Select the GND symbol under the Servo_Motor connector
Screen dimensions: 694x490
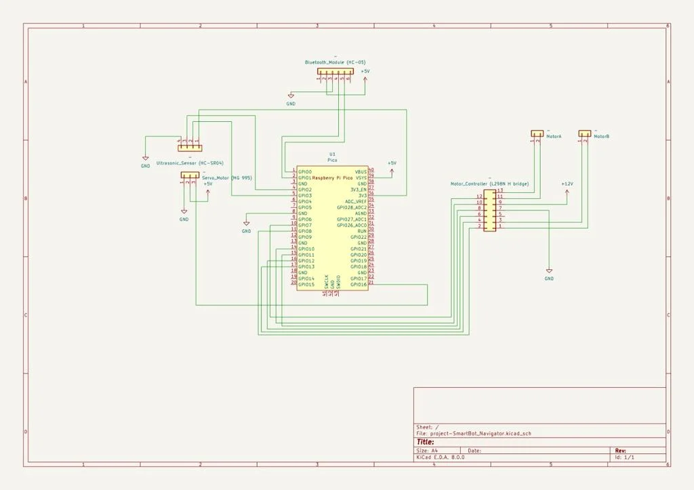(184, 213)
